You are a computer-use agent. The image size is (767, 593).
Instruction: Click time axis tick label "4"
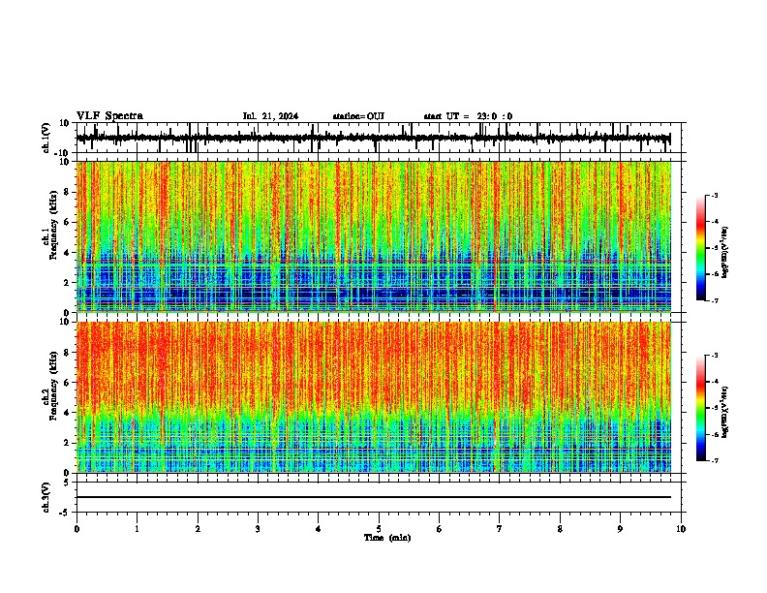[x=319, y=529]
